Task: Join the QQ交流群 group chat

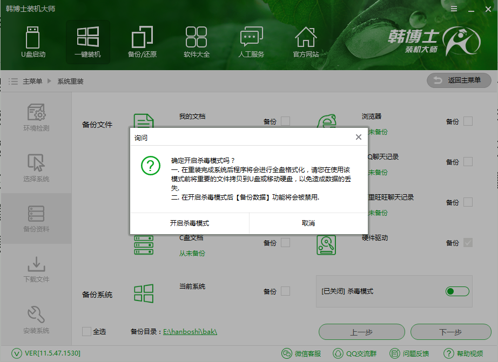Action: point(358,353)
